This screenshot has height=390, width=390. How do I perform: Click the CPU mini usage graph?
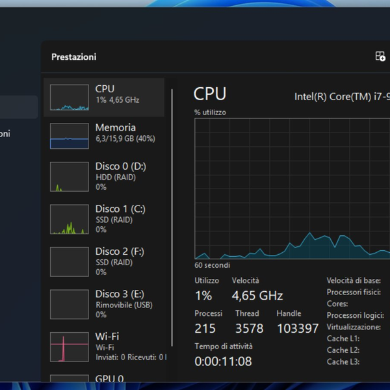(70, 97)
